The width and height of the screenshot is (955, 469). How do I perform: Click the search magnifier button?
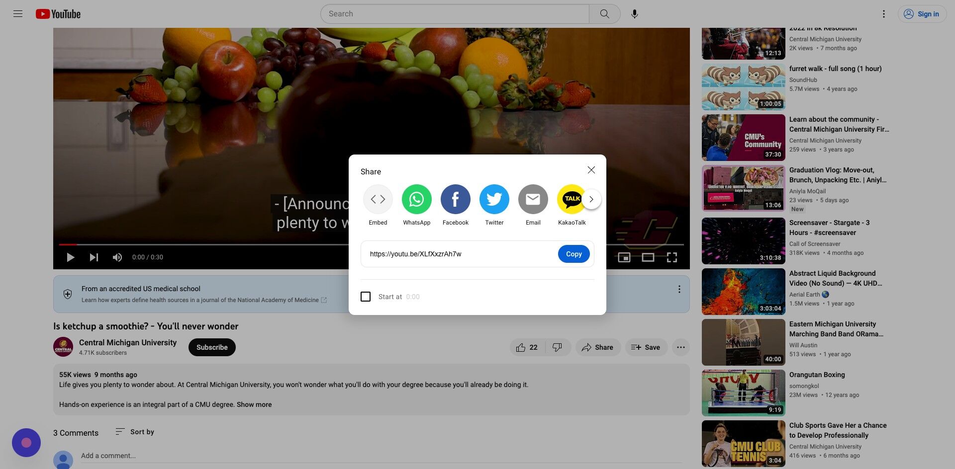click(604, 14)
